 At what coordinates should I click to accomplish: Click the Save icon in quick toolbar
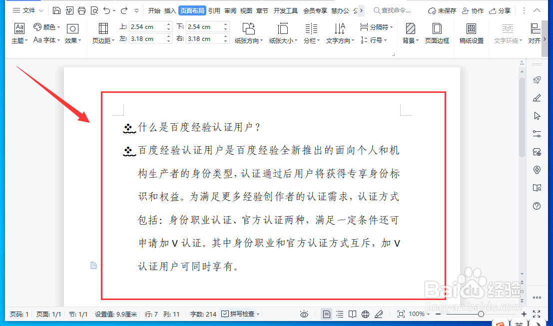tap(56, 10)
